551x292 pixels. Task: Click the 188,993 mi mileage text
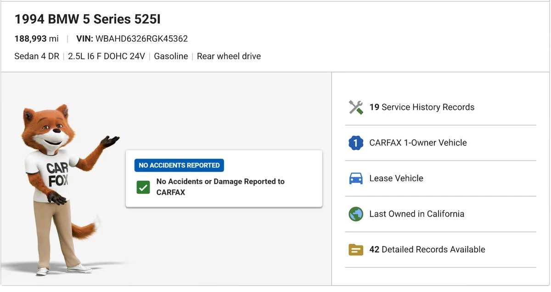[x=37, y=39]
